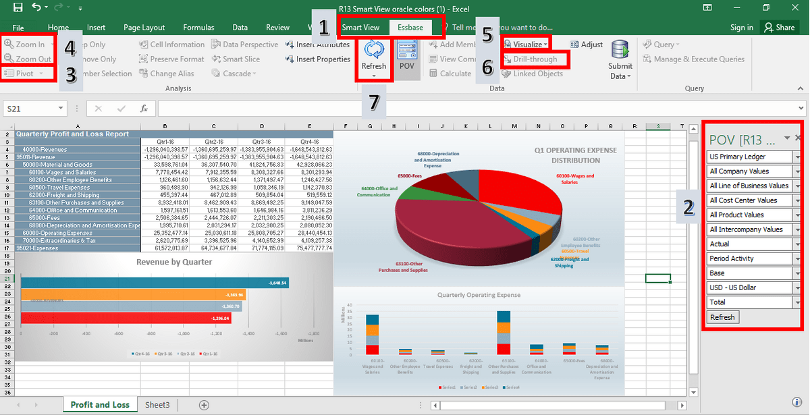Click the Calculate button

450,74
